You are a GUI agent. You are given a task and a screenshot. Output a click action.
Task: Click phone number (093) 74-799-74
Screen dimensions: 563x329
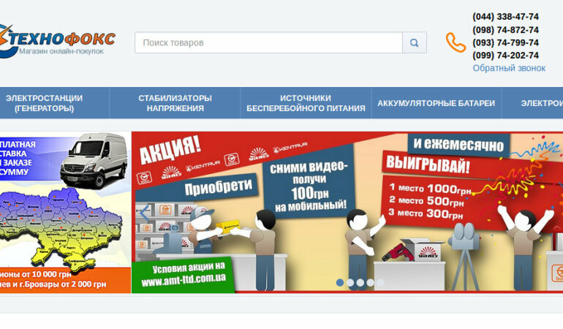505,42
